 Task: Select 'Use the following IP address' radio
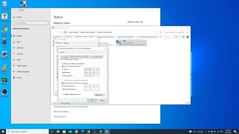click(62, 66)
